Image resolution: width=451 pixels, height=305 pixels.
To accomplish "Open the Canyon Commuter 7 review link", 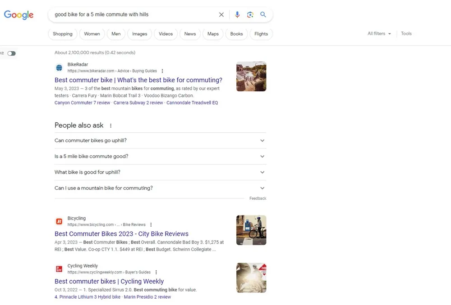I will click(82, 103).
